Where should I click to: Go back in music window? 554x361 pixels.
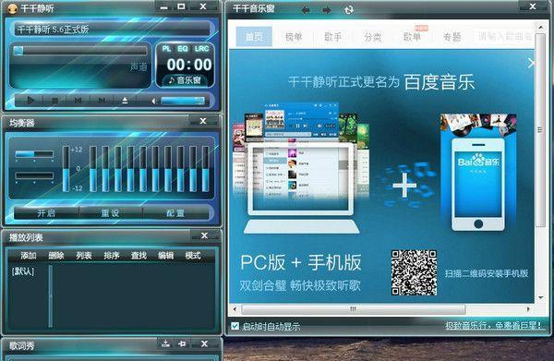306,10
